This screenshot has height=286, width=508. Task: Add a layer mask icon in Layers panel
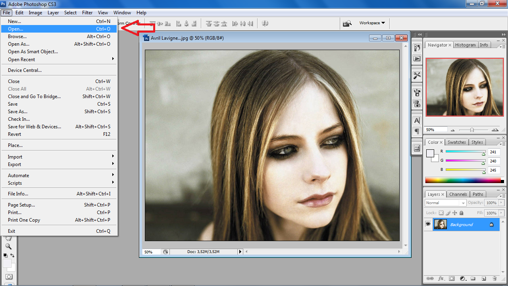coord(452,279)
